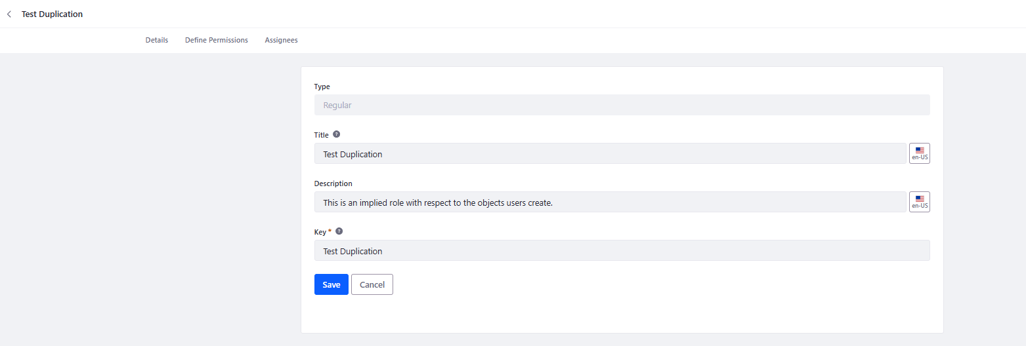Click the Title field label
Viewport: 1026px width, 346px height.
(x=322, y=135)
